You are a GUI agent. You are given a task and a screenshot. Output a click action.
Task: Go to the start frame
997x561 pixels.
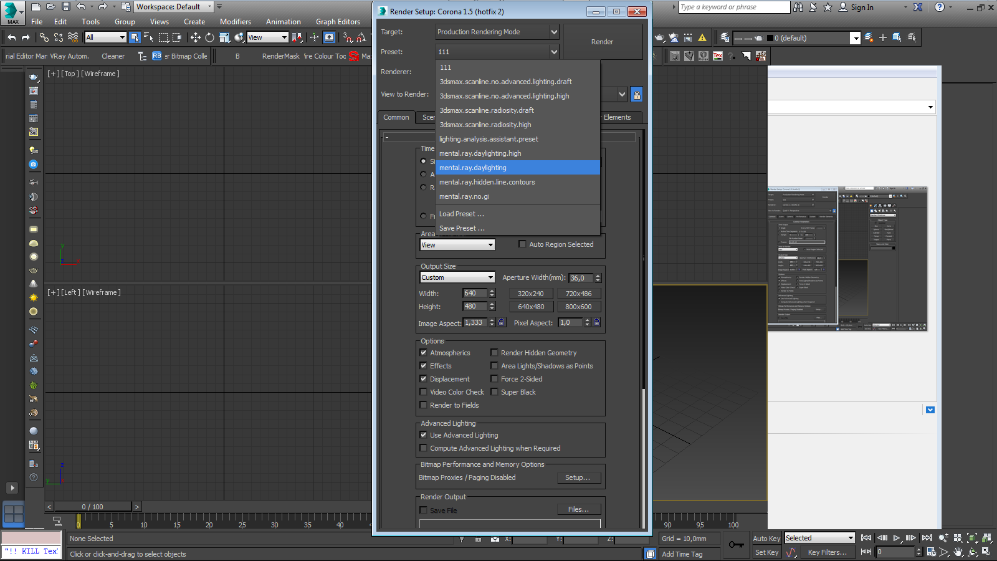866,538
